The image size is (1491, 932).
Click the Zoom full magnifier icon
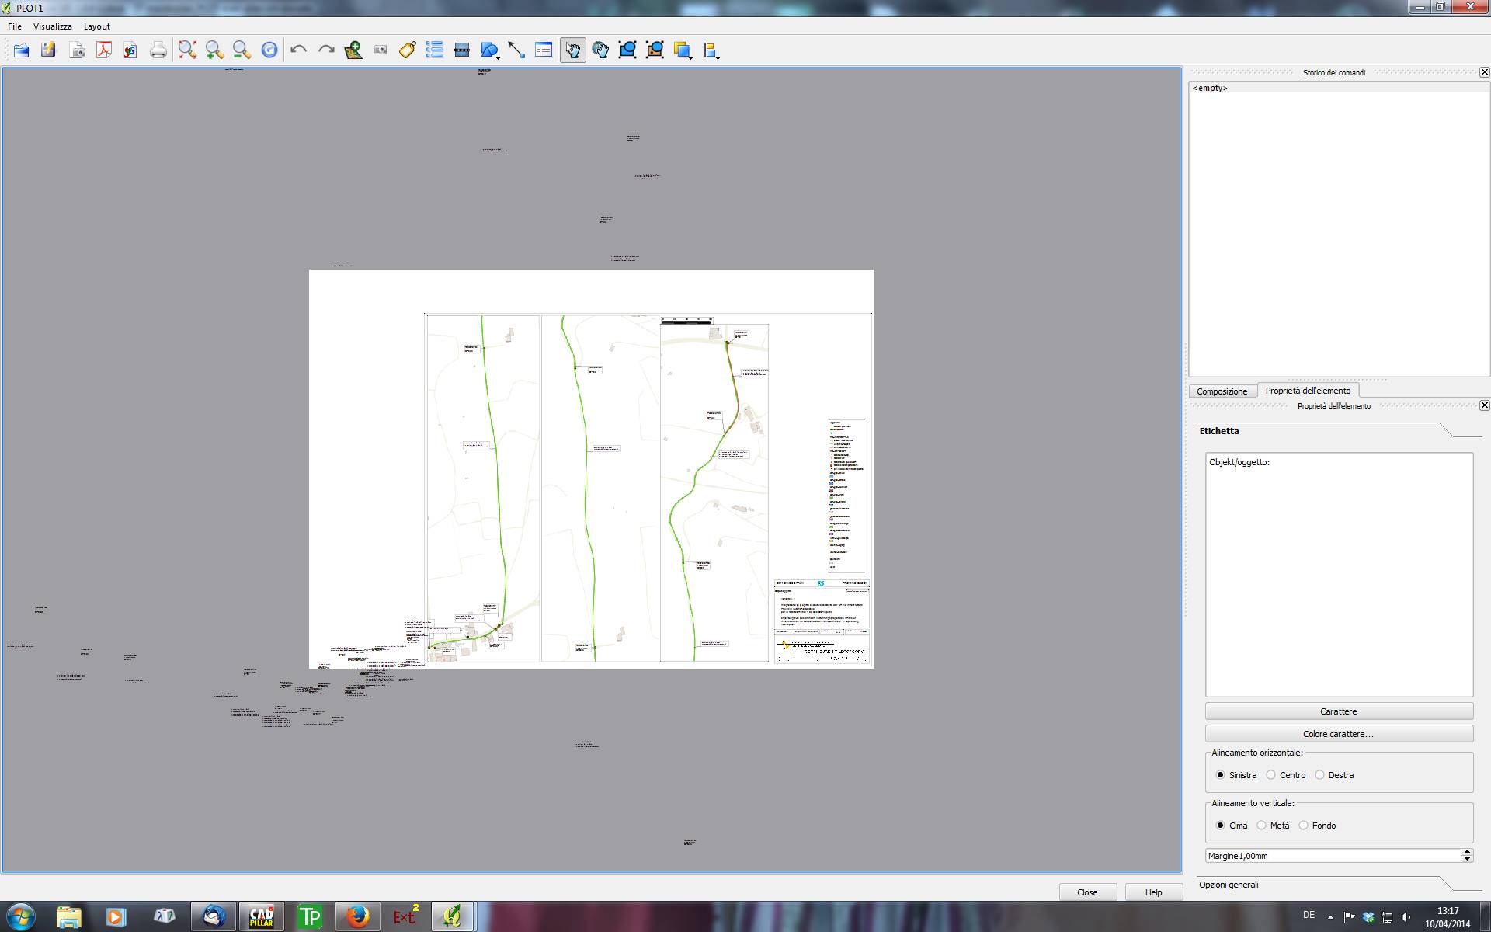coord(187,50)
